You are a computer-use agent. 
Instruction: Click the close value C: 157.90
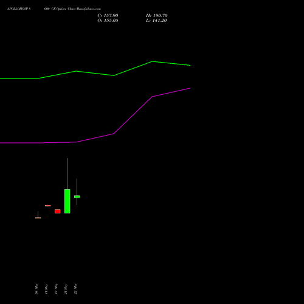[108, 16]
